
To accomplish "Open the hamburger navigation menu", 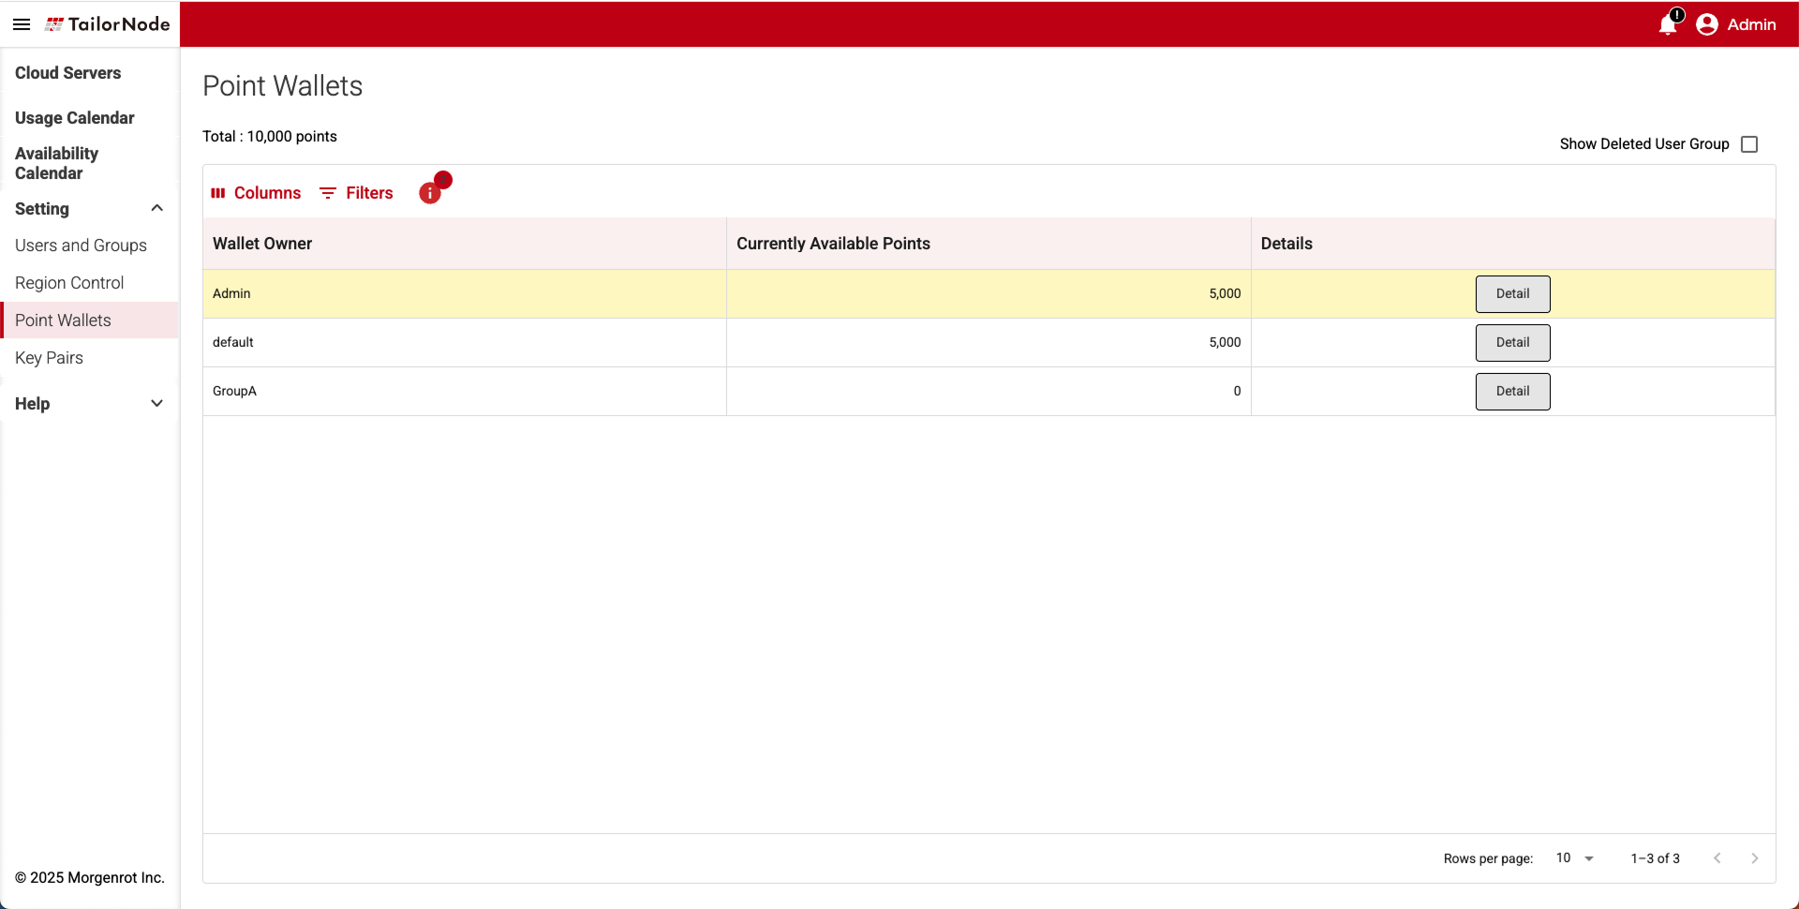I will (22, 24).
